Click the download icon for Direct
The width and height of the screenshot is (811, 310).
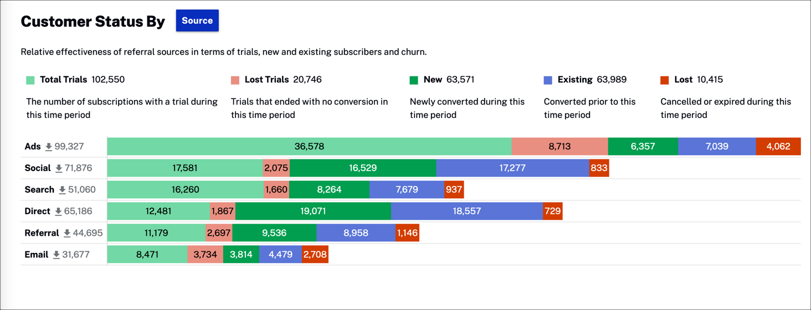[x=58, y=211]
